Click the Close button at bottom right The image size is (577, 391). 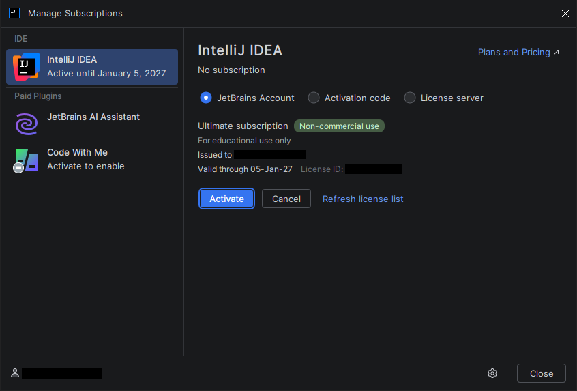click(x=541, y=373)
